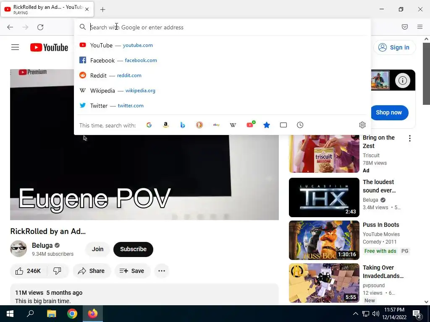430x322 pixels.
Task: Search this time with Amazon icon
Action: tap(165, 125)
